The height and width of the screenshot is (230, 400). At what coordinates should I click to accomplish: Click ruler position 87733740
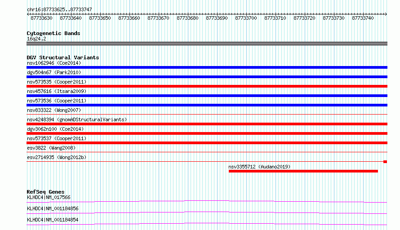point(363,18)
